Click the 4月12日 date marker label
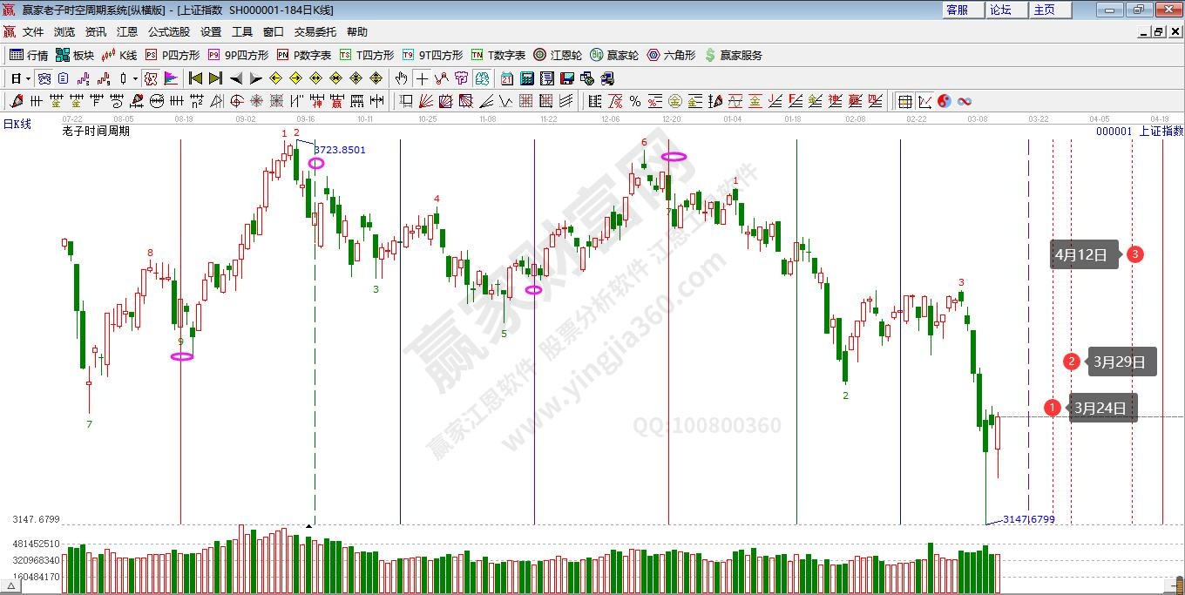This screenshot has width=1185, height=595. [x=1083, y=254]
